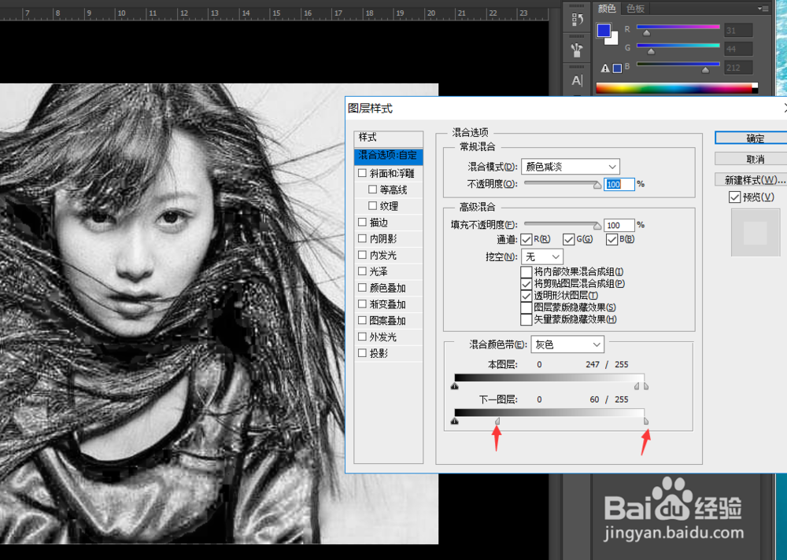Uncheck the B channel checkbox

(611, 239)
